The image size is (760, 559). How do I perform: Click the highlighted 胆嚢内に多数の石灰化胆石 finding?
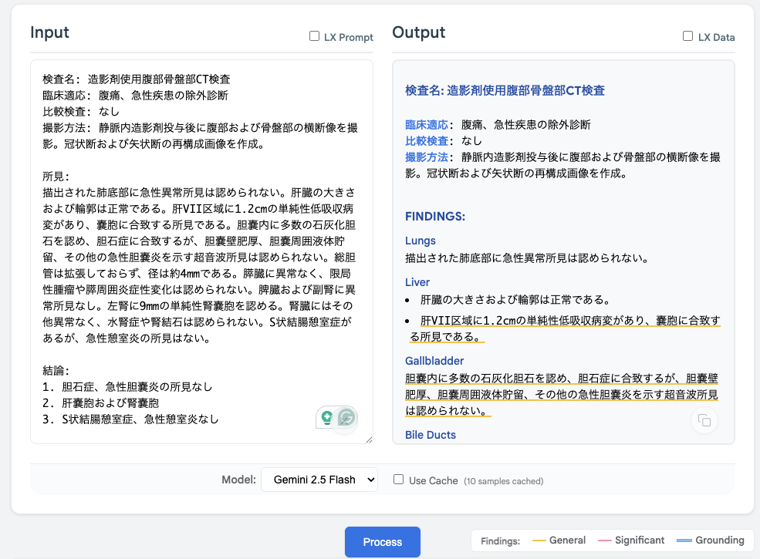click(x=561, y=394)
